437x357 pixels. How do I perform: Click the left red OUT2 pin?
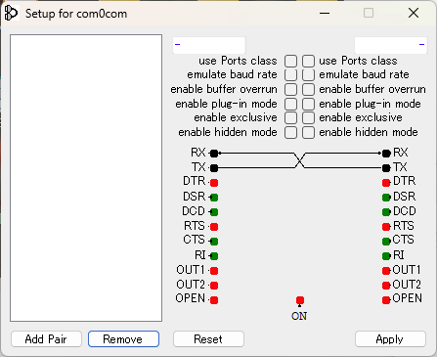click(214, 286)
